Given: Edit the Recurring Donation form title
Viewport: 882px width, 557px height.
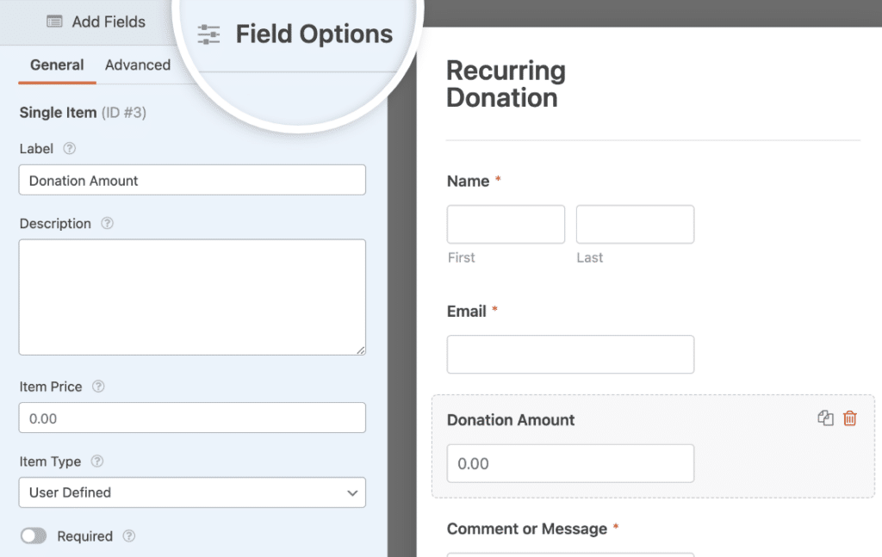Looking at the screenshot, I should 506,84.
